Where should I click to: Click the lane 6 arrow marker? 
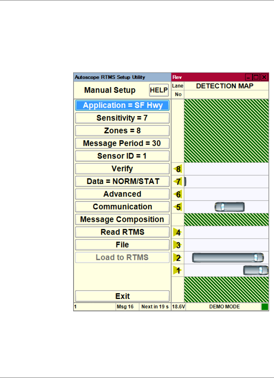(x=178, y=194)
